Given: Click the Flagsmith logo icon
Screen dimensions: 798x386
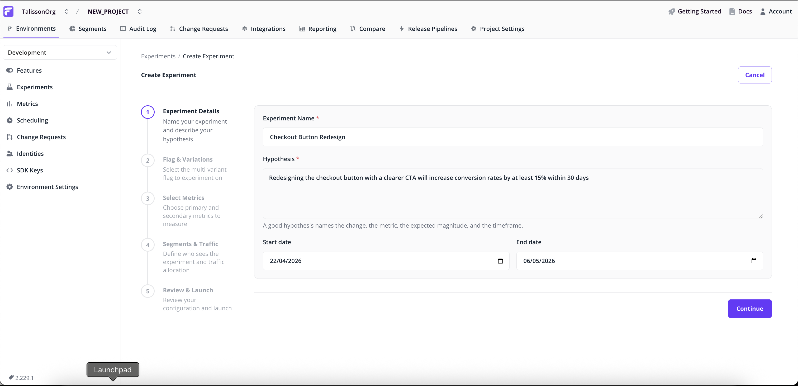Looking at the screenshot, I should point(8,11).
